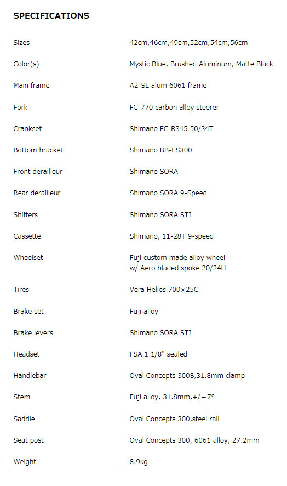This screenshot has height=486, width=287.
Task: Click the sizes value 42cm,46cm,49cm list
Action: [188, 42]
